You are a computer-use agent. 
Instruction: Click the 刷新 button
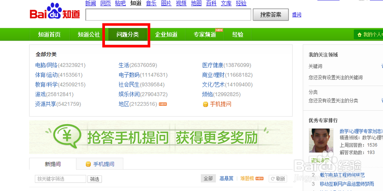click(x=278, y=179)
